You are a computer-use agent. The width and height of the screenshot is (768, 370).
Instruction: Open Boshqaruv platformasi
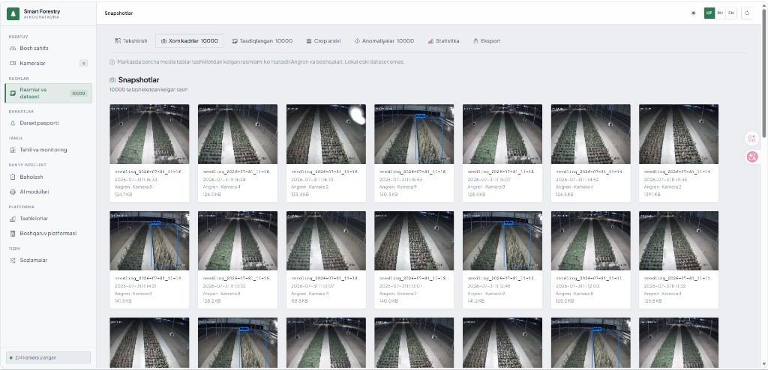[x=48, y=234]
